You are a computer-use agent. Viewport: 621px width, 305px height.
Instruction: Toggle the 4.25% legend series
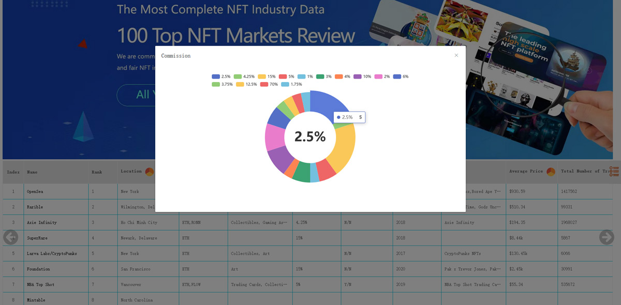244,77
